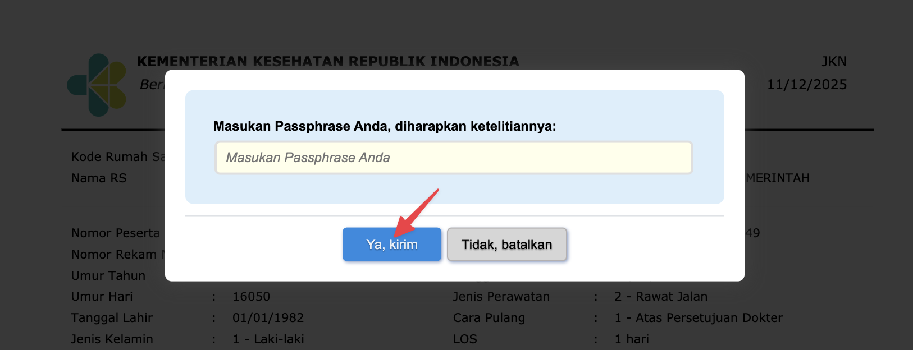The width and height of the screenshot is (913, 350).
Task: Click the passphrase prompt label text
Action: [x=385, y=126]
